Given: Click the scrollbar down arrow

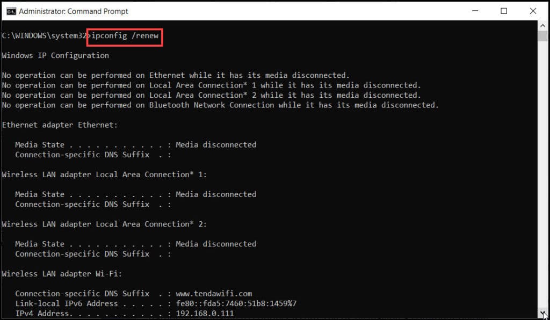Looking at the screenshot, I should (543, 313).
